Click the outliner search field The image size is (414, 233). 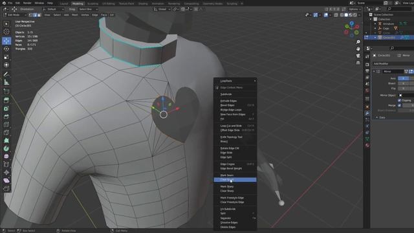coord(400,9)
